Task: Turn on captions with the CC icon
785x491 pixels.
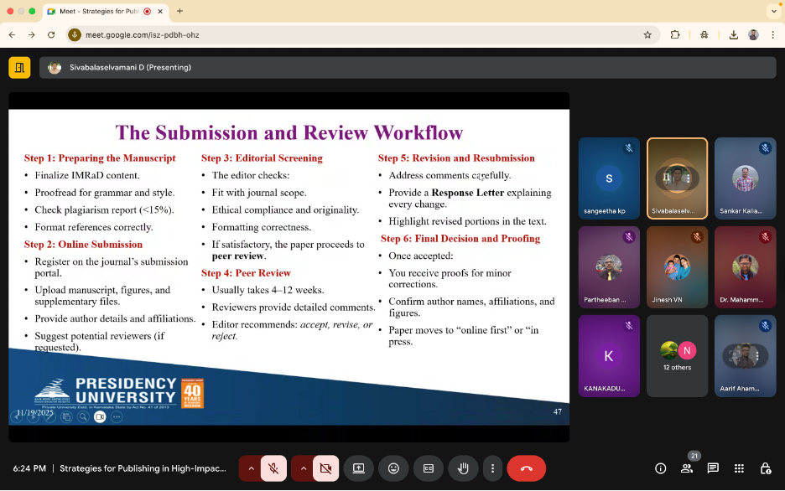Action: click(429, 468)
